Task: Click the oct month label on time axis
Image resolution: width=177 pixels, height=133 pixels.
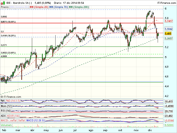Action: coord(120,130)
